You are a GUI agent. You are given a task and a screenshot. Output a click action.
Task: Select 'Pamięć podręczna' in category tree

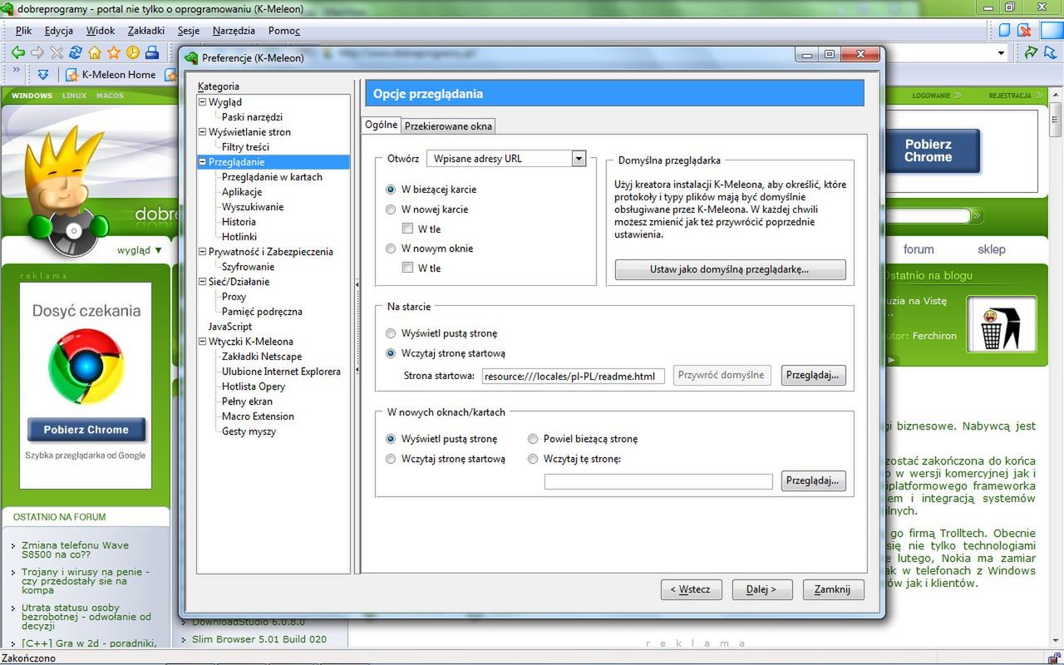[262, 312]
